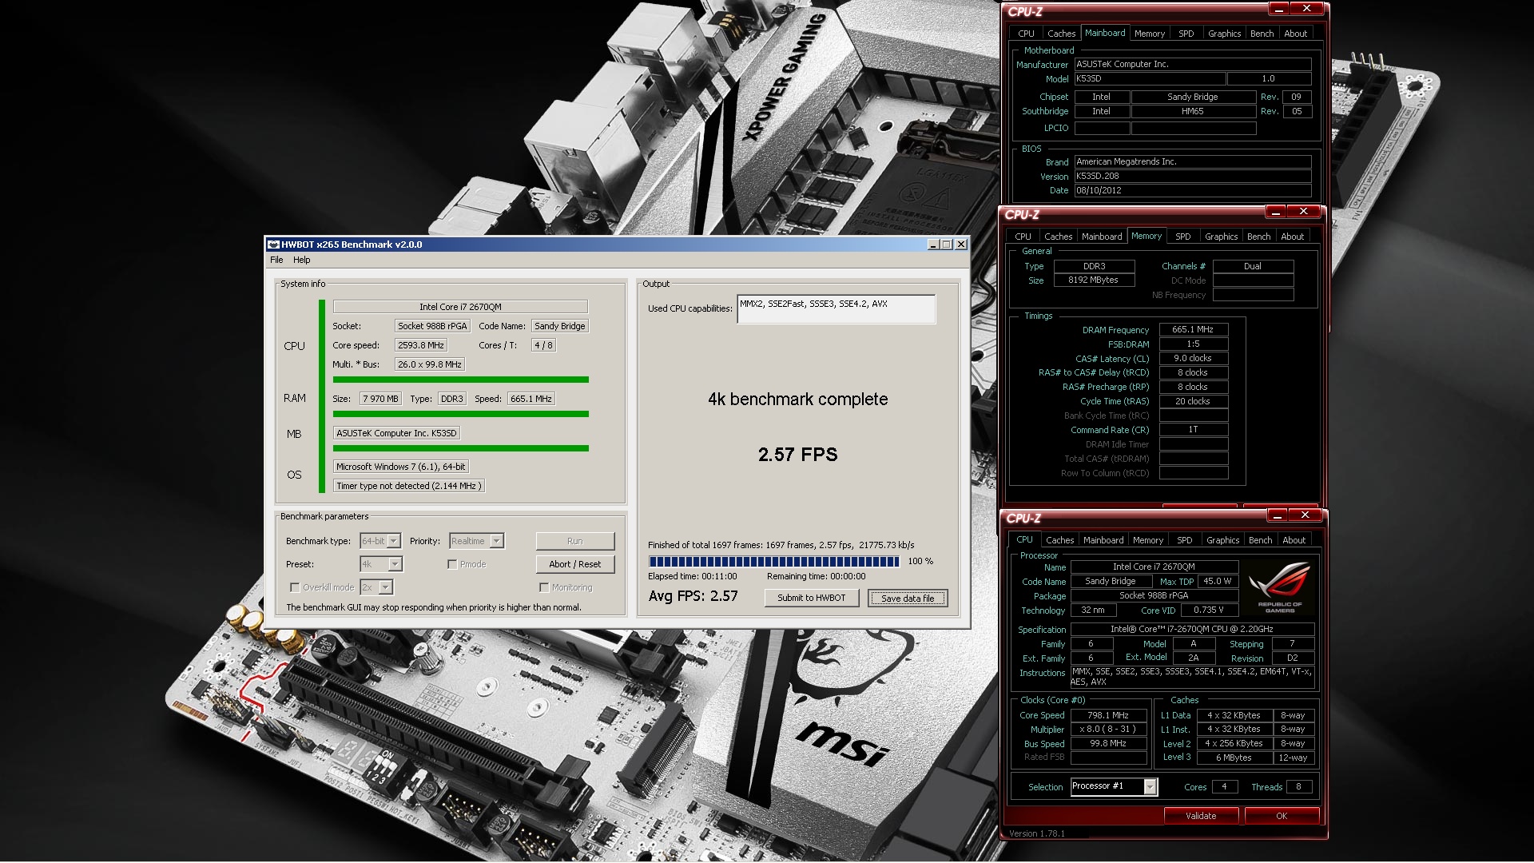Image resolution: width=1534 pixels, height=863 pixels.
Task: Click the ASUSTeK Computer Inc. K53SD field in HWBOT
Action: 396,433
